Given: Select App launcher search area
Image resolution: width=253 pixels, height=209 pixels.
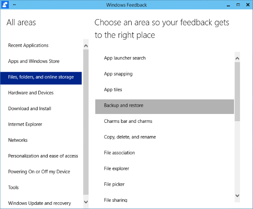Looking at the screenshot, I should pyautogui.click(x=125, y=58).
